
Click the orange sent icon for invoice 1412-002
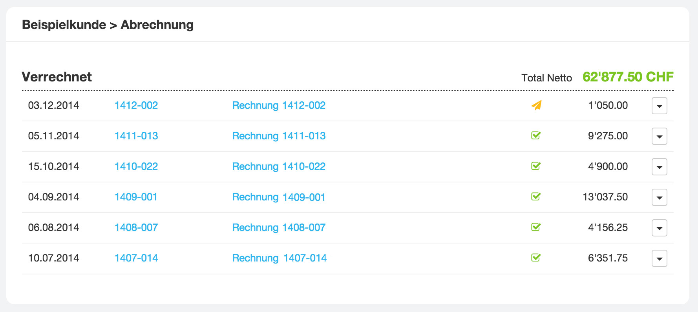(x=536, y=105)
